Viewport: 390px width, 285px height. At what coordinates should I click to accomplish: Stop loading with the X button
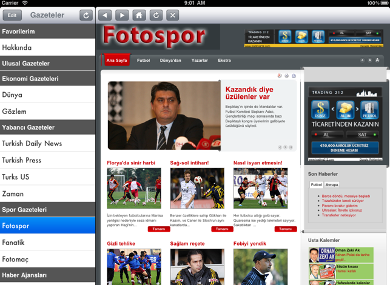[x=173, y=15]
